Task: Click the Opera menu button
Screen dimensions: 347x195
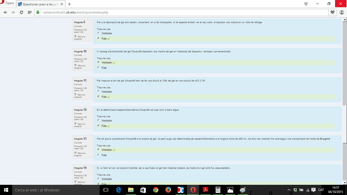Action: click(7, 3)
